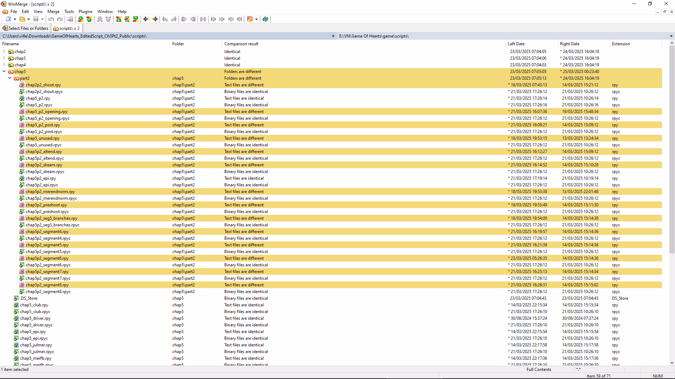Sort by the Folder column header

pyautogui.click(x=196, y=44)
